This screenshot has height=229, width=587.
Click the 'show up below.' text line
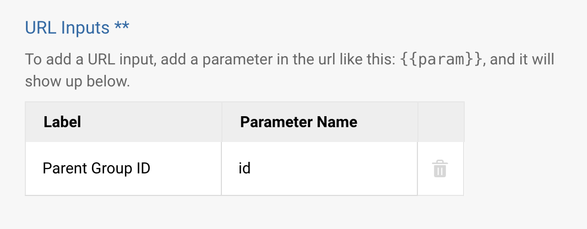point(77,83)
